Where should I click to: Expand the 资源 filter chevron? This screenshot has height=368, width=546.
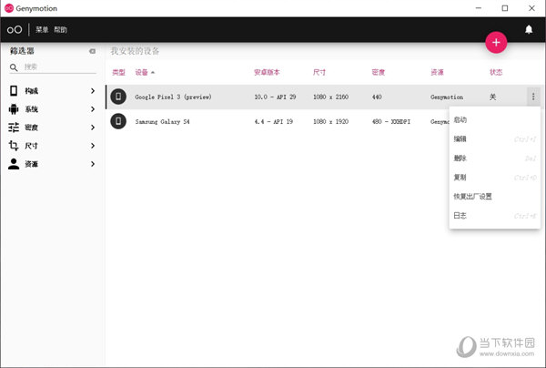click(x=93, y=164)
